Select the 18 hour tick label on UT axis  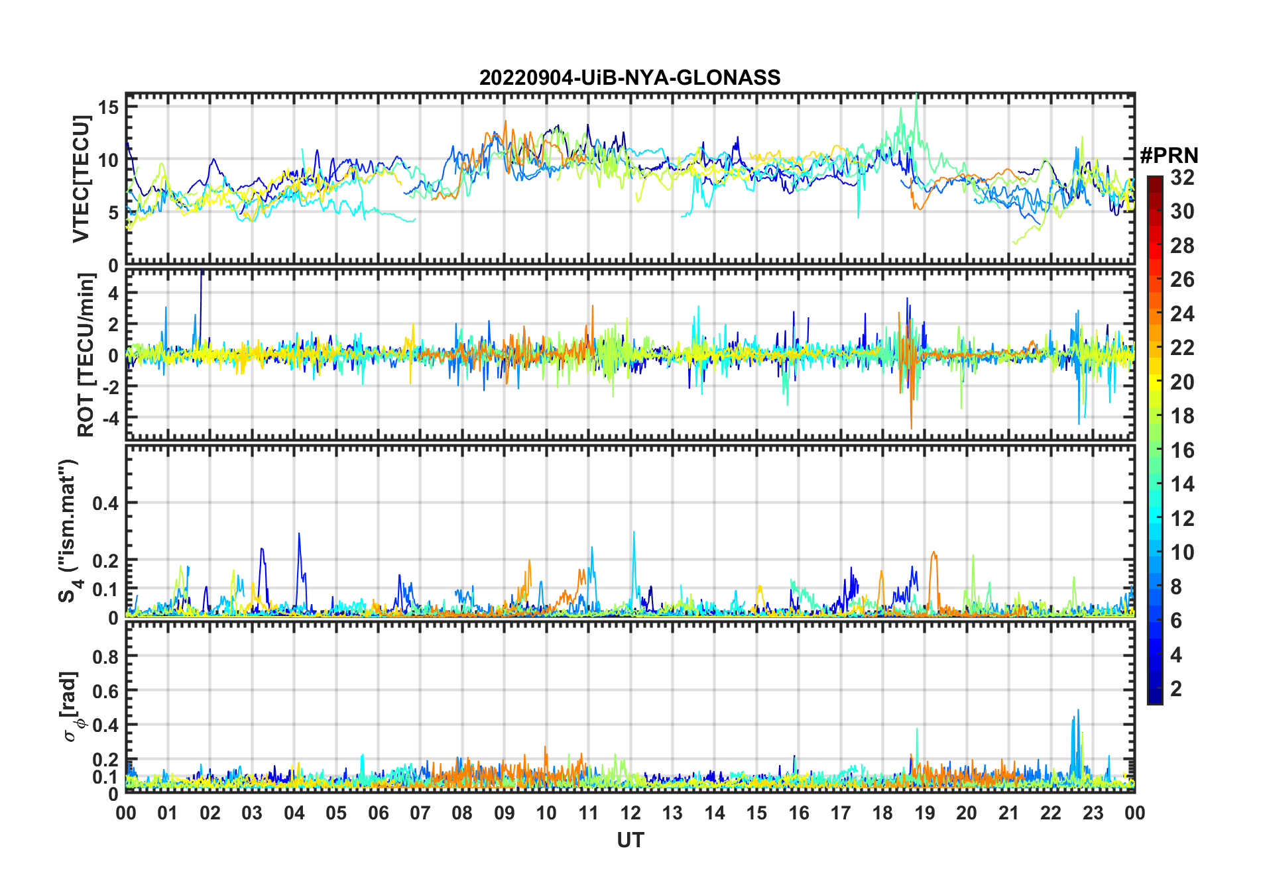click(x=882, y=813)
